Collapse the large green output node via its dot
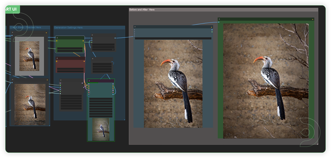Screen dimensions: 331x158 (219, 19)
